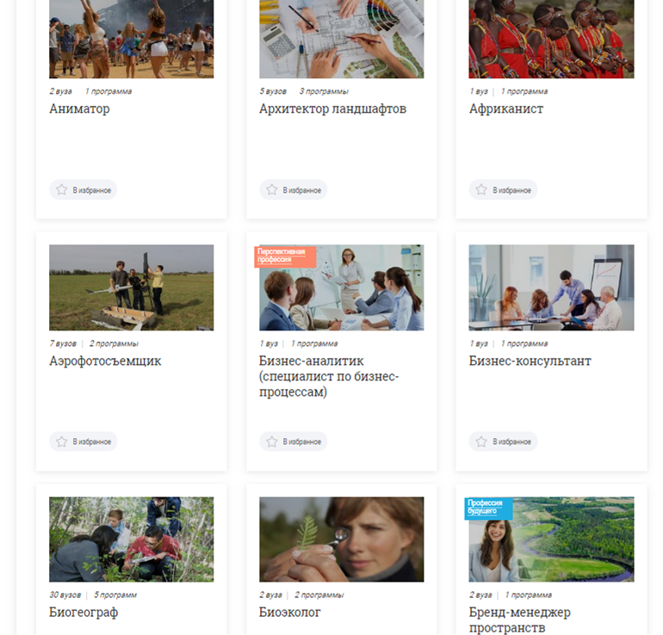
Task: Click the Бизнес-консультант office meeting photo
Action: (x=551, y=287)
